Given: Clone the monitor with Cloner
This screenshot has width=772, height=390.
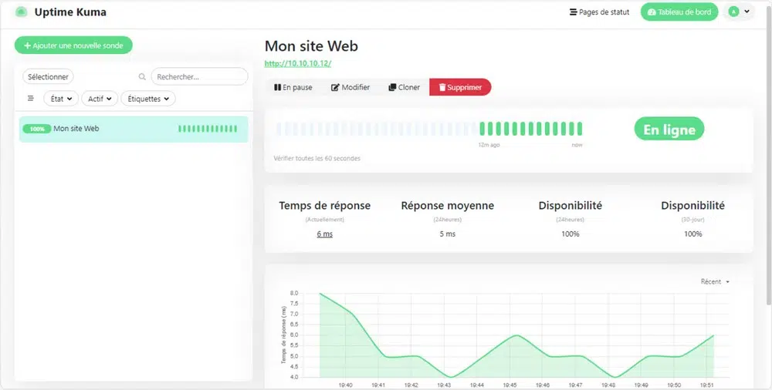Looking at the screenshot, I should coord(404,87).
